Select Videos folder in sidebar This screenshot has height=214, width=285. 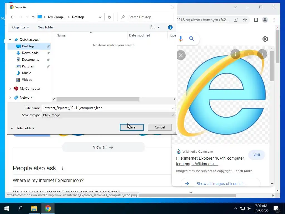[27, 80]
